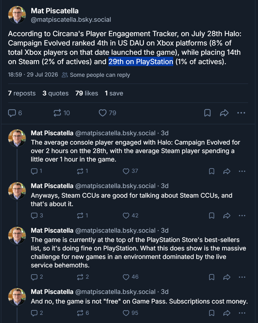Screen dimensions: 258x323
Task: Reply to the main post with 6 replies
Action: click(15, 113)
